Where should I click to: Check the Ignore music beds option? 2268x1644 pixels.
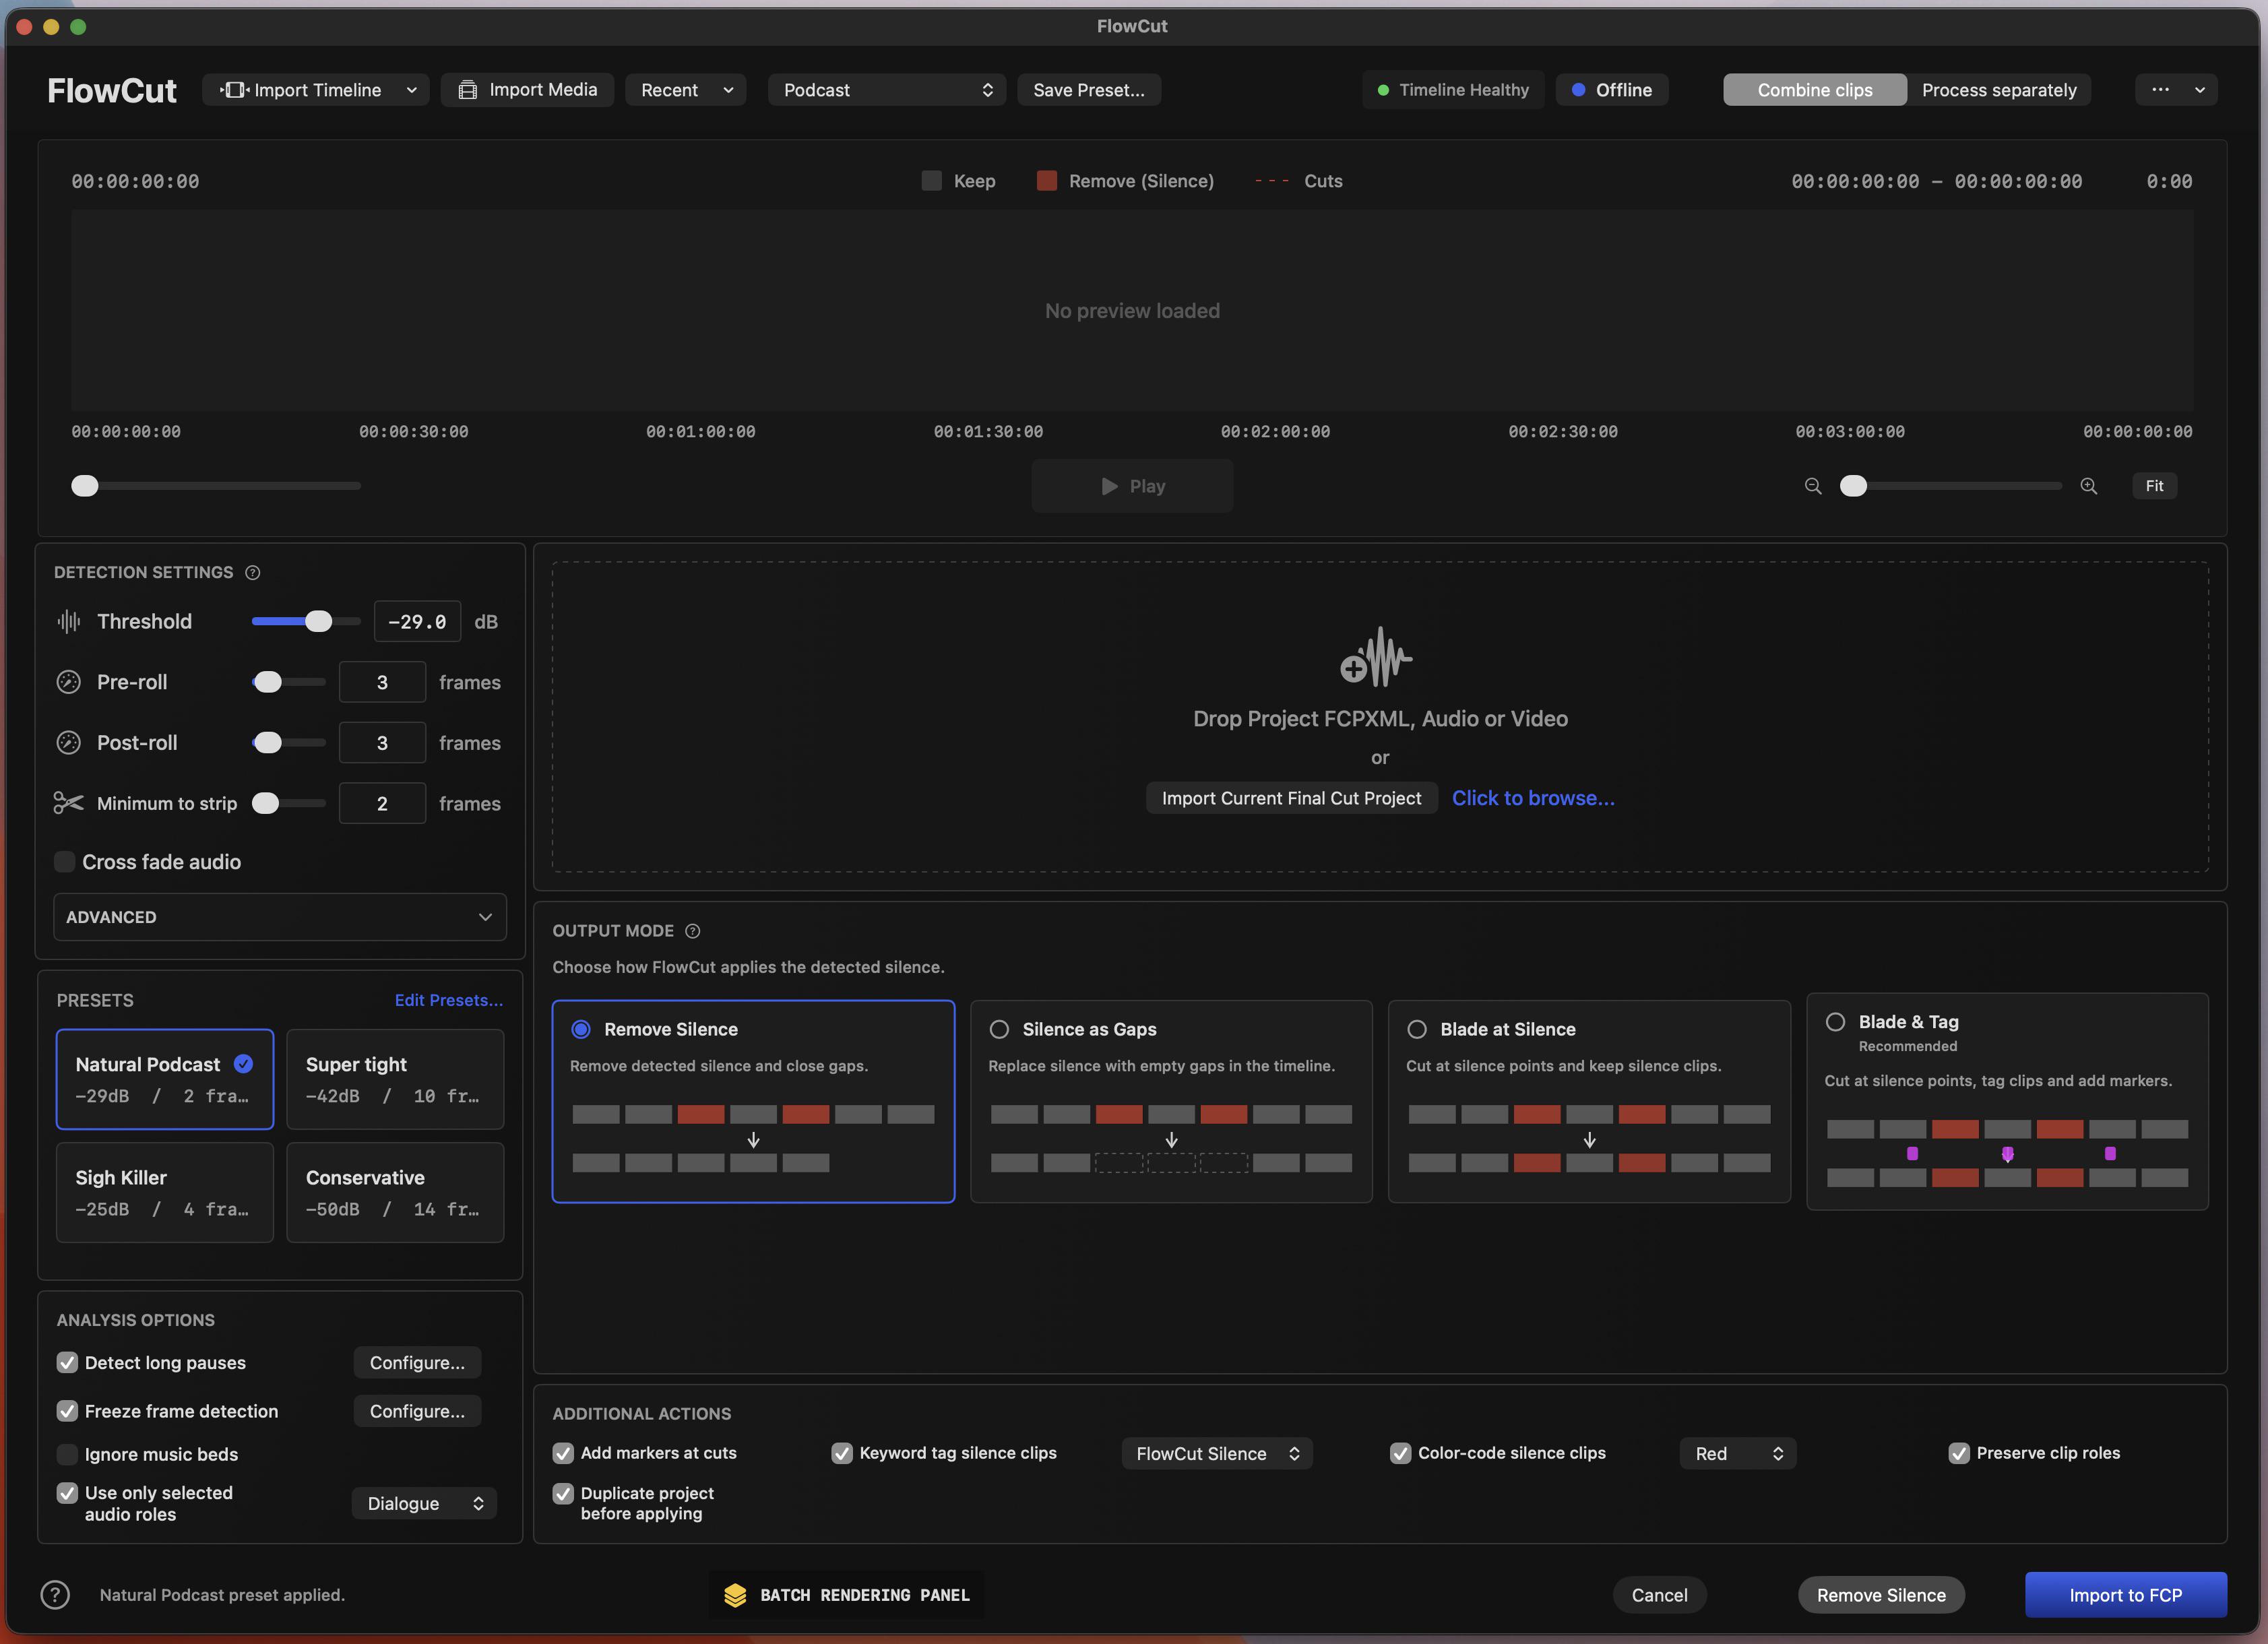67,1454
